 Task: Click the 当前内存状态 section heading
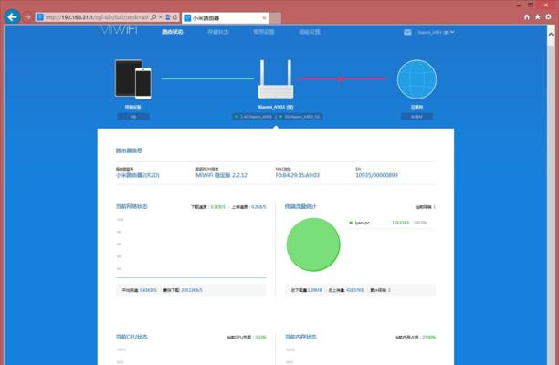pos(301,337)
